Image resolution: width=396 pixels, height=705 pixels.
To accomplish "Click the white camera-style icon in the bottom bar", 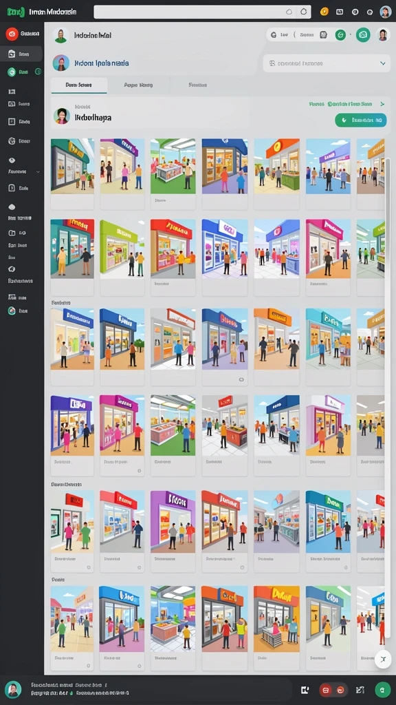I will pos(305,690).
